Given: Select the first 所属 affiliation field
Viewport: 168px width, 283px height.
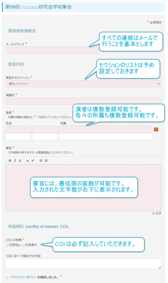Looking at the screenshot, I should [x=105, y=129].
